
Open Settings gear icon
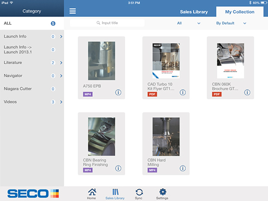tap(162, 194)
